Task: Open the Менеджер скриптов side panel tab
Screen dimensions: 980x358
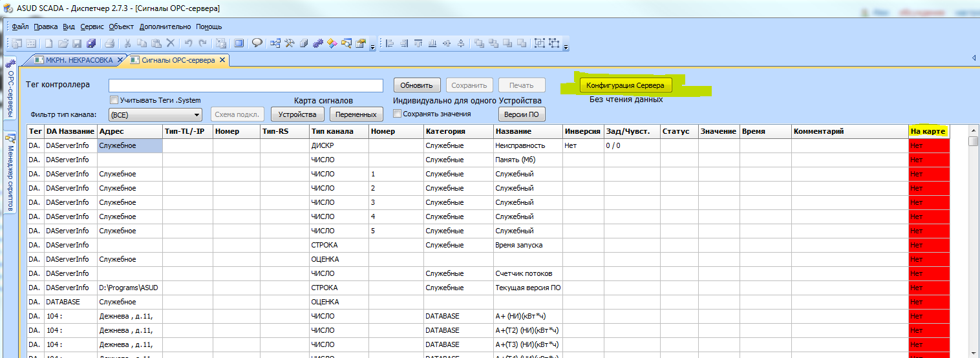Action: (10, 173)
